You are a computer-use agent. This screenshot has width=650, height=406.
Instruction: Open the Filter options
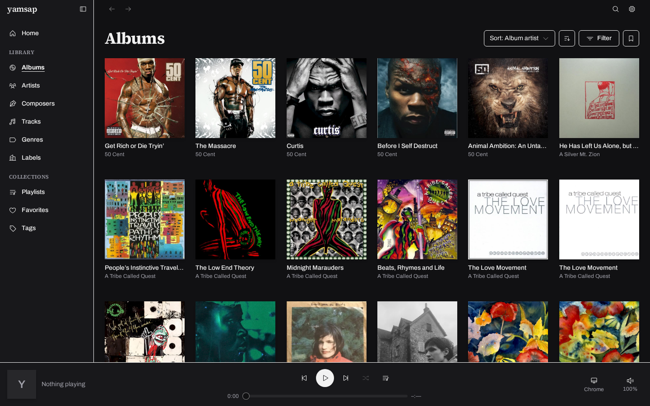[599, 38]
